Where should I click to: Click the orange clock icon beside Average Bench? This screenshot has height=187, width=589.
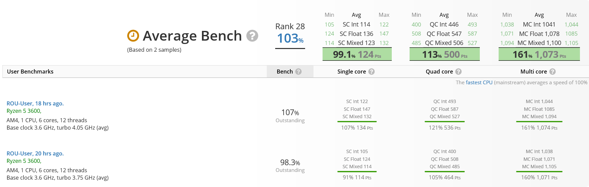tap(133, 36)
